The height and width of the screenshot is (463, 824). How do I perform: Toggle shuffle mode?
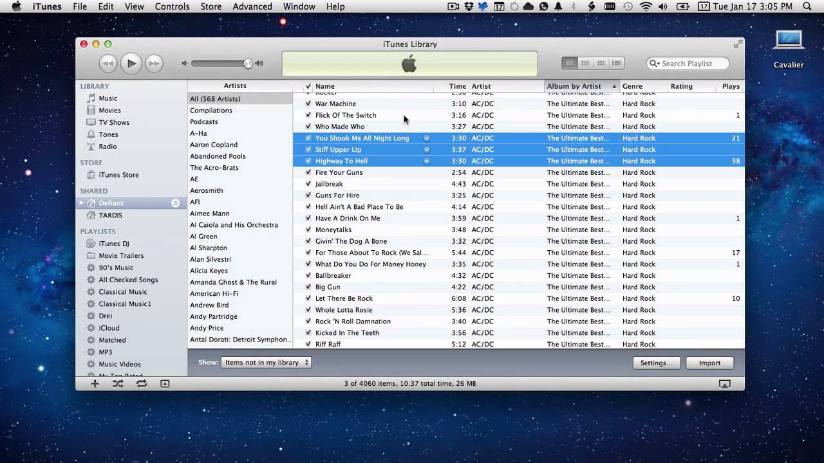[x=118, y=383]
